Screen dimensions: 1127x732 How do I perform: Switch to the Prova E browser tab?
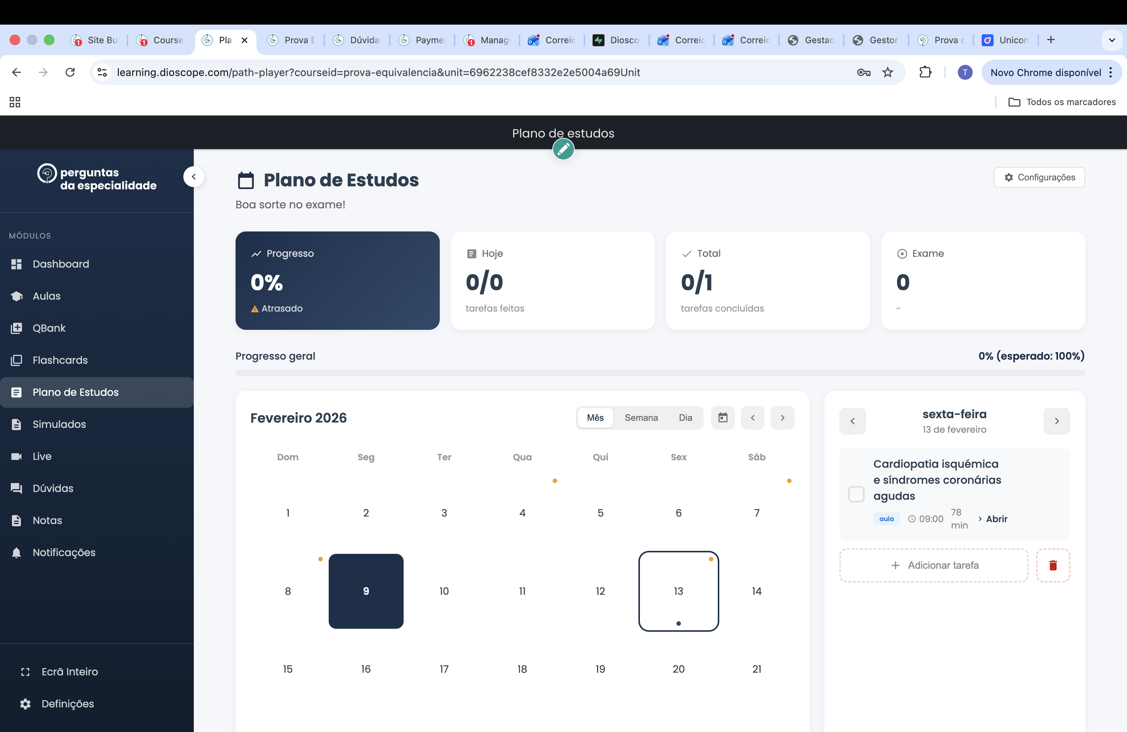pos(292,40)
